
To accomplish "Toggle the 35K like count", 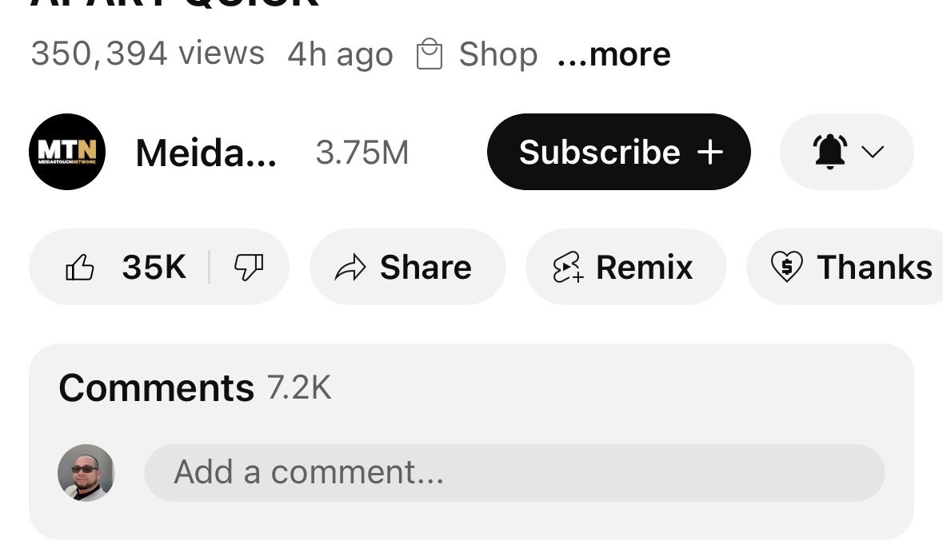I will click(154, 268).
